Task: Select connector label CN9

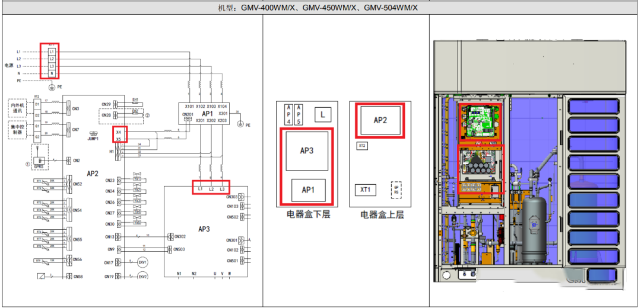Action: (111, 249)
